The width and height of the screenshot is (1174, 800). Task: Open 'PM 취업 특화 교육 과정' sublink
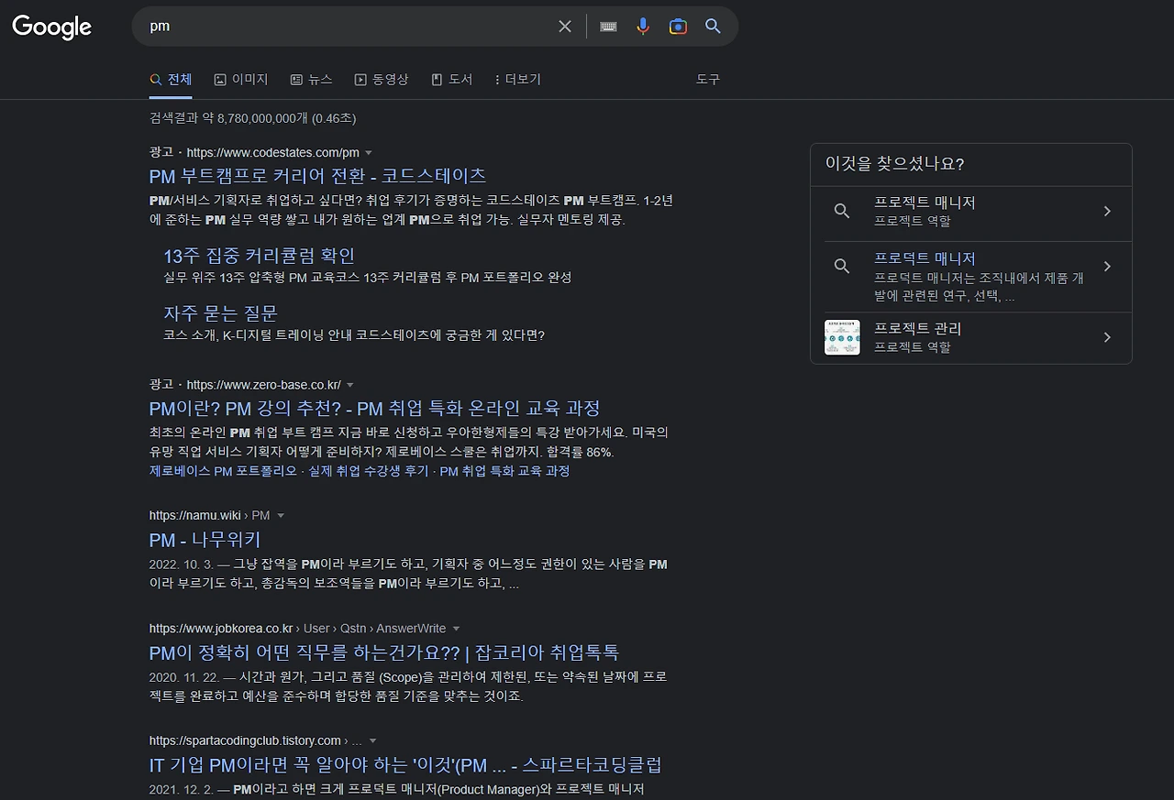point(504,471)
